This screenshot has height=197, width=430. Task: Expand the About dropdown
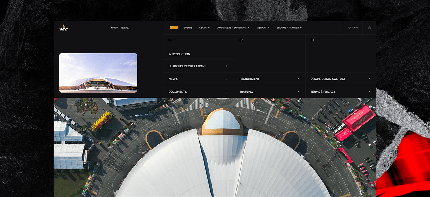[204, 28]
